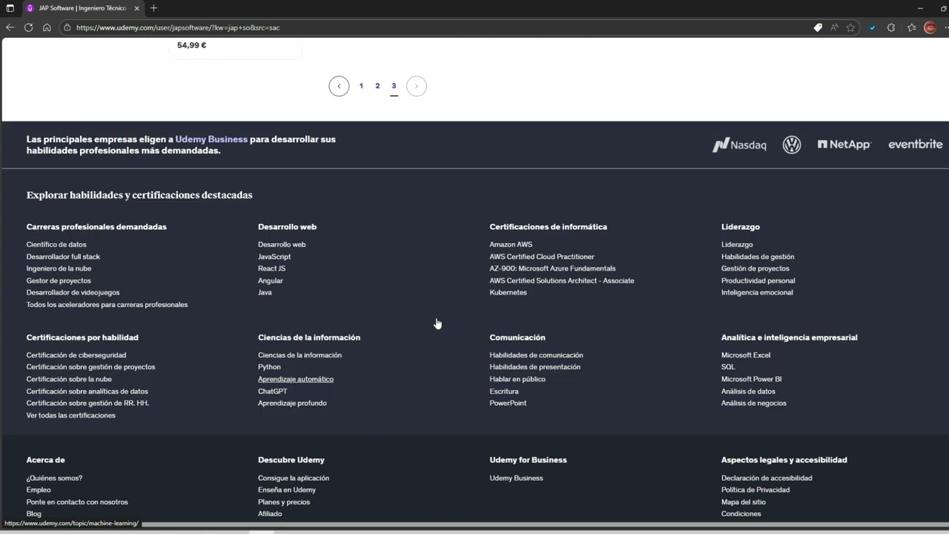
Task: Open ¿Quiénes somos? link
Action: click(x=54, y=478)
